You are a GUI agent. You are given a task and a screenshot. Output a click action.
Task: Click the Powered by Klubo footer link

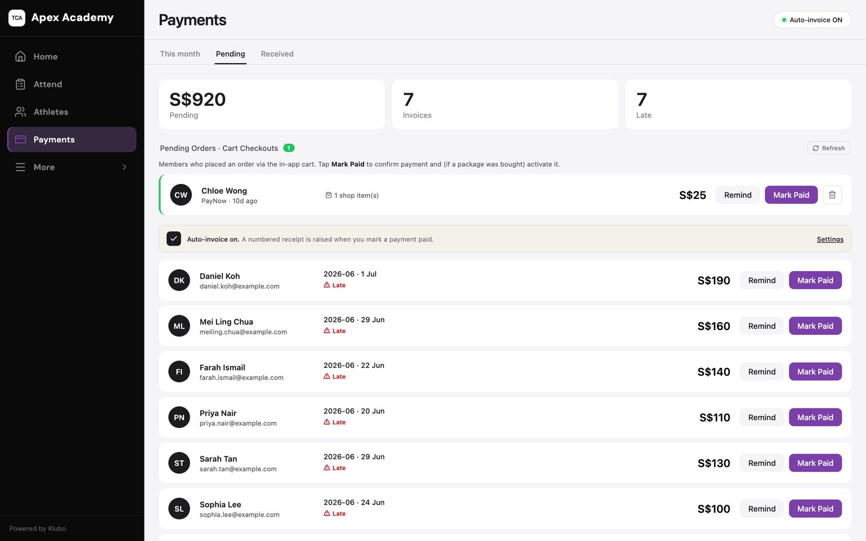37,529
